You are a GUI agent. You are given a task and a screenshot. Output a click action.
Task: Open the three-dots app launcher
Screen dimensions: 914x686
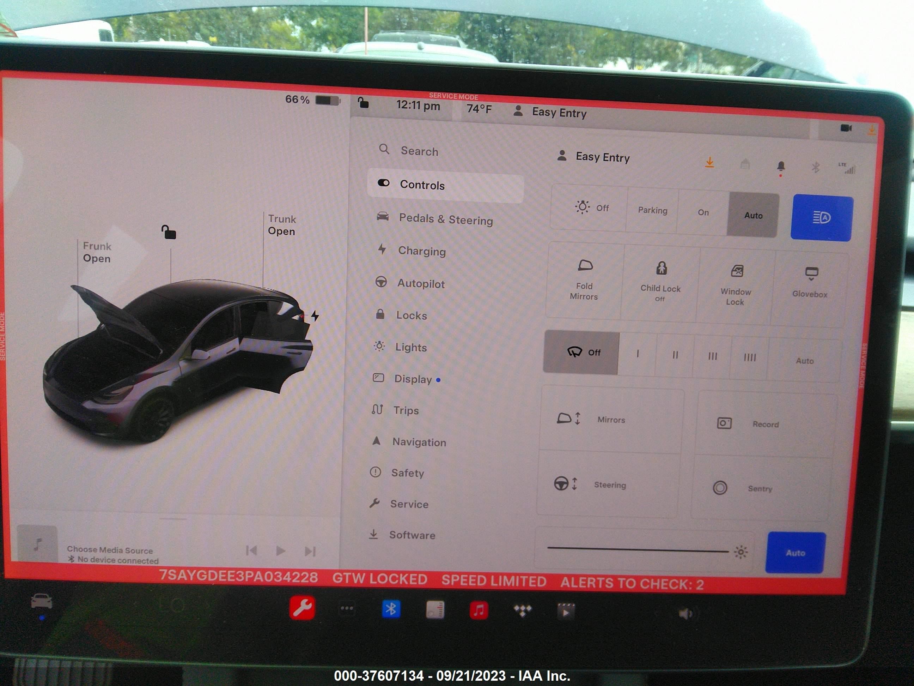pyautogui.click(x=347, y=608)
